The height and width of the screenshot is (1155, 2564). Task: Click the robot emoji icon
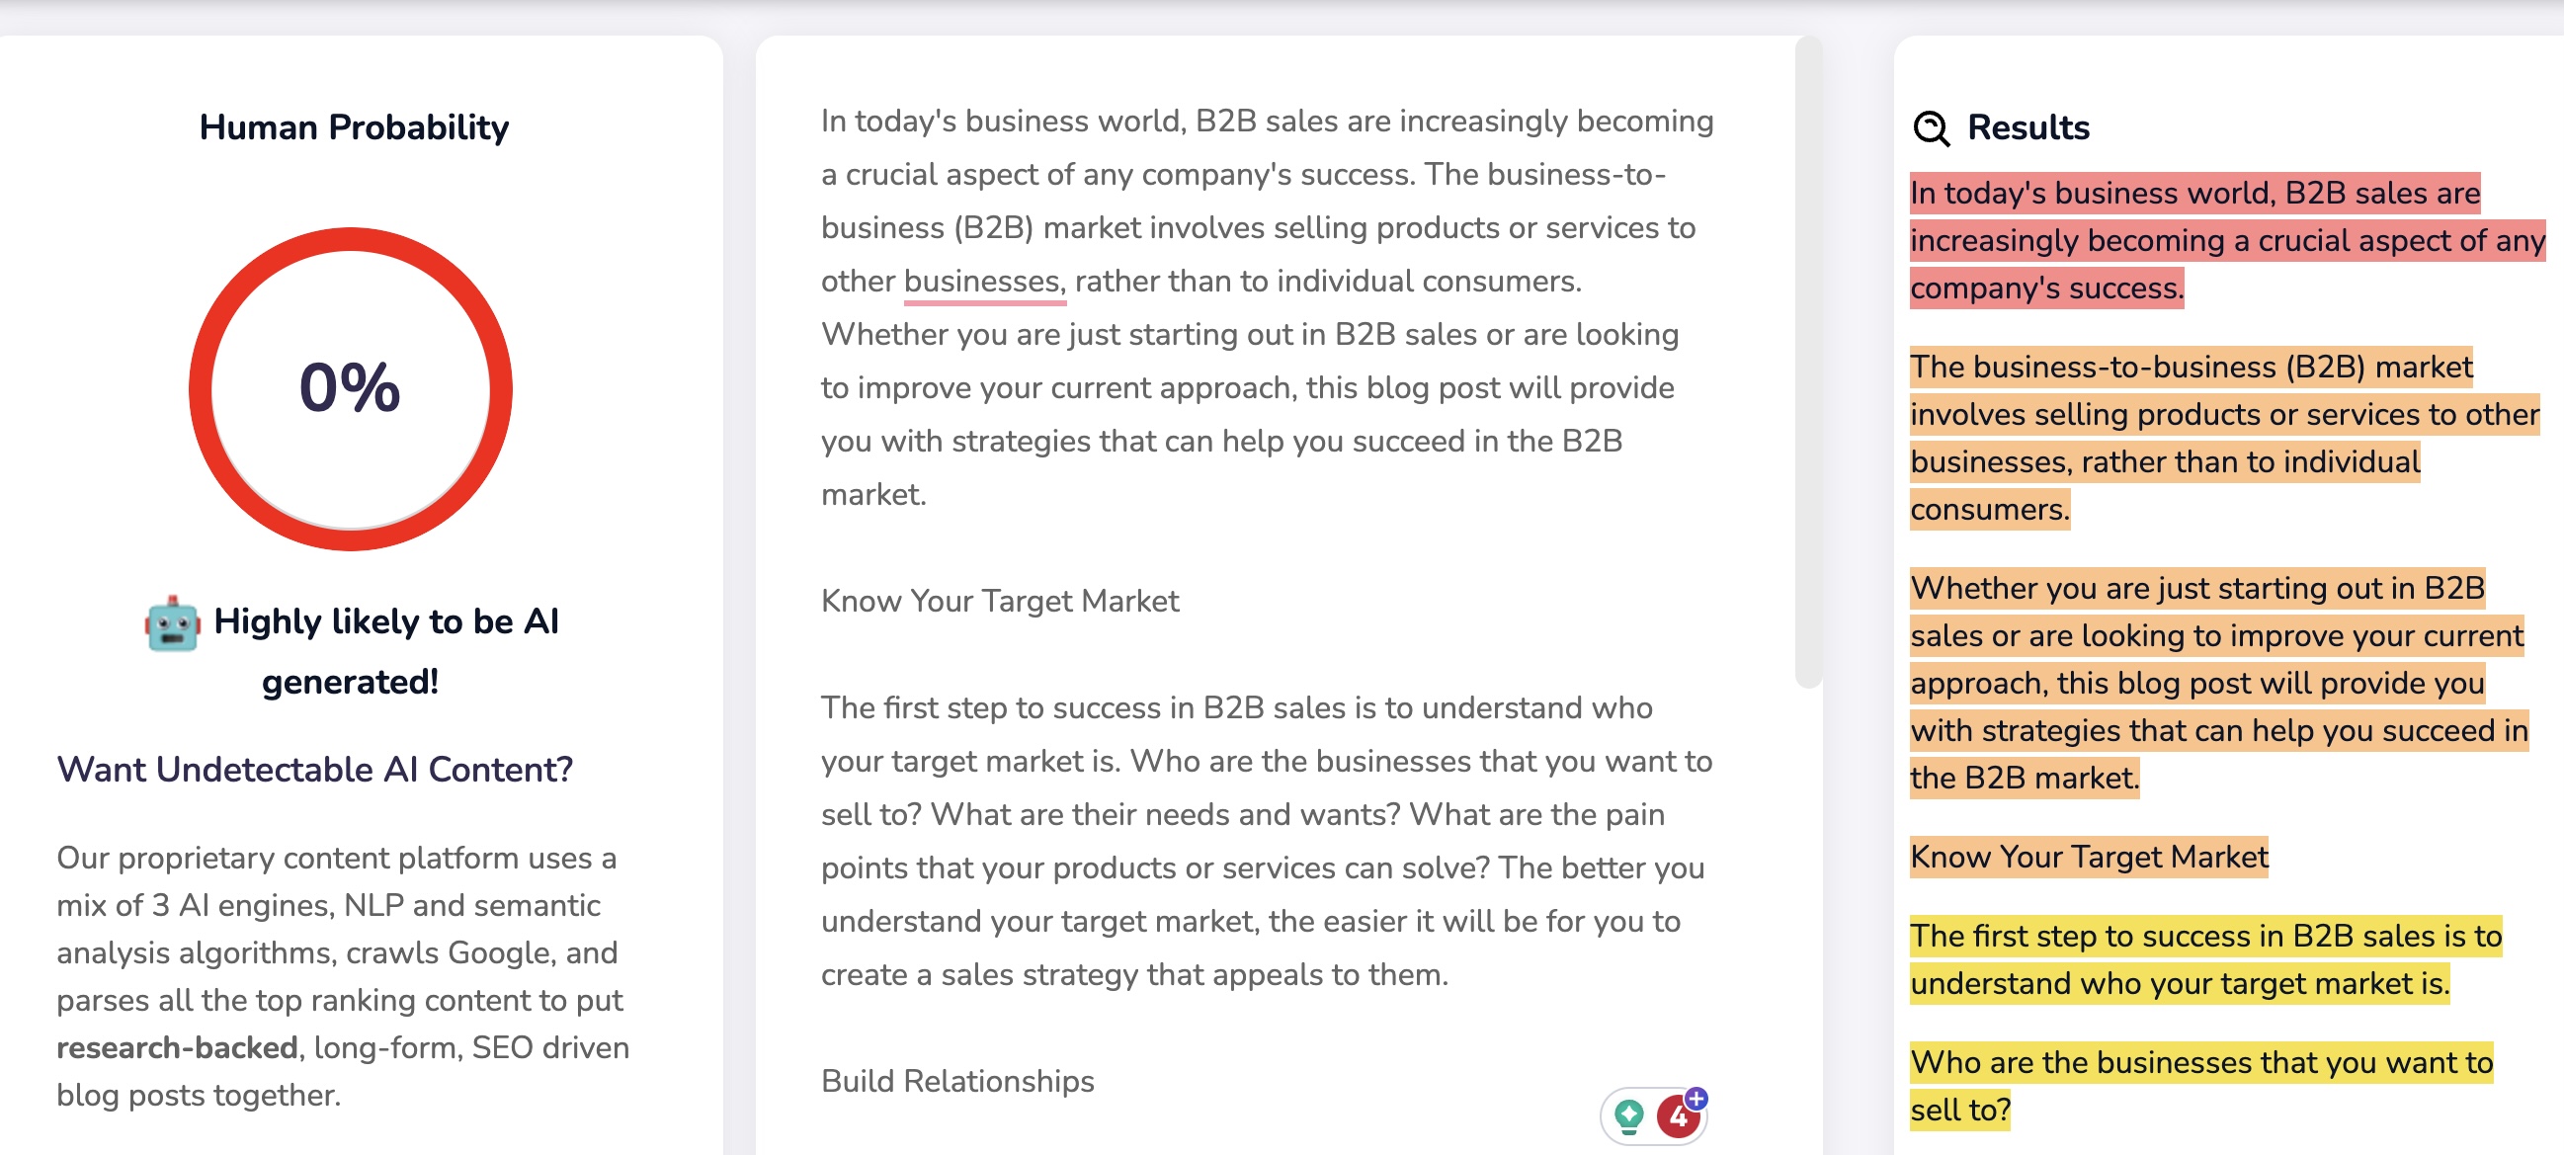172,623
